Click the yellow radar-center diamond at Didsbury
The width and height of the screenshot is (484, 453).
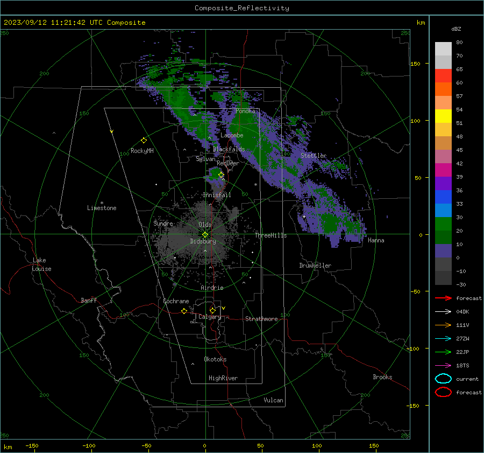[205, 235]
